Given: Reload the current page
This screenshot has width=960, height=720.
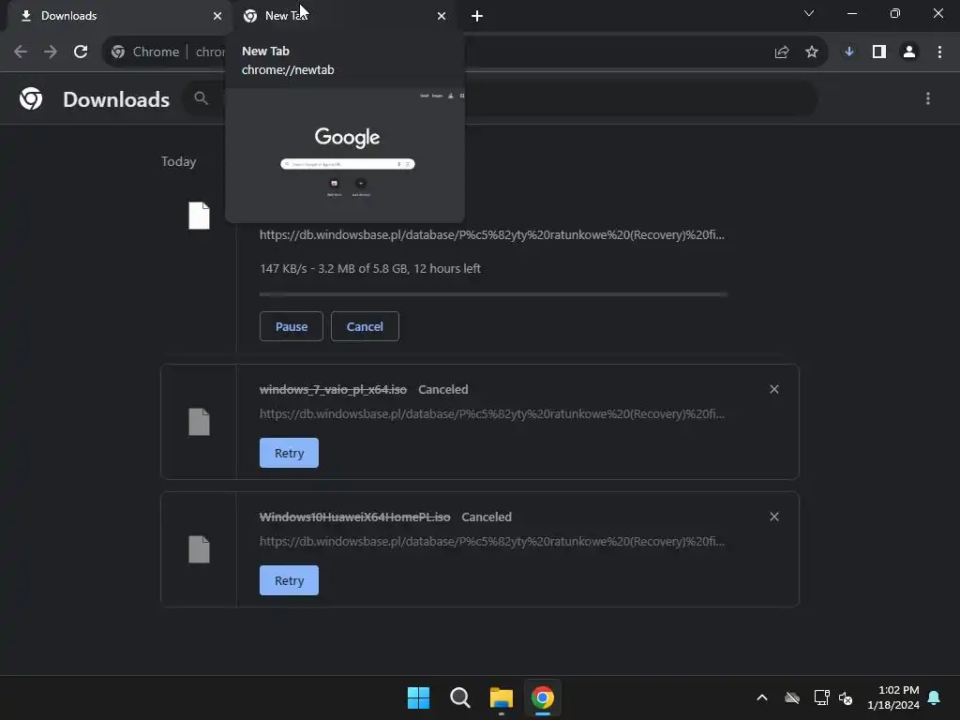Looking at the screenshot, I should 81,52.
